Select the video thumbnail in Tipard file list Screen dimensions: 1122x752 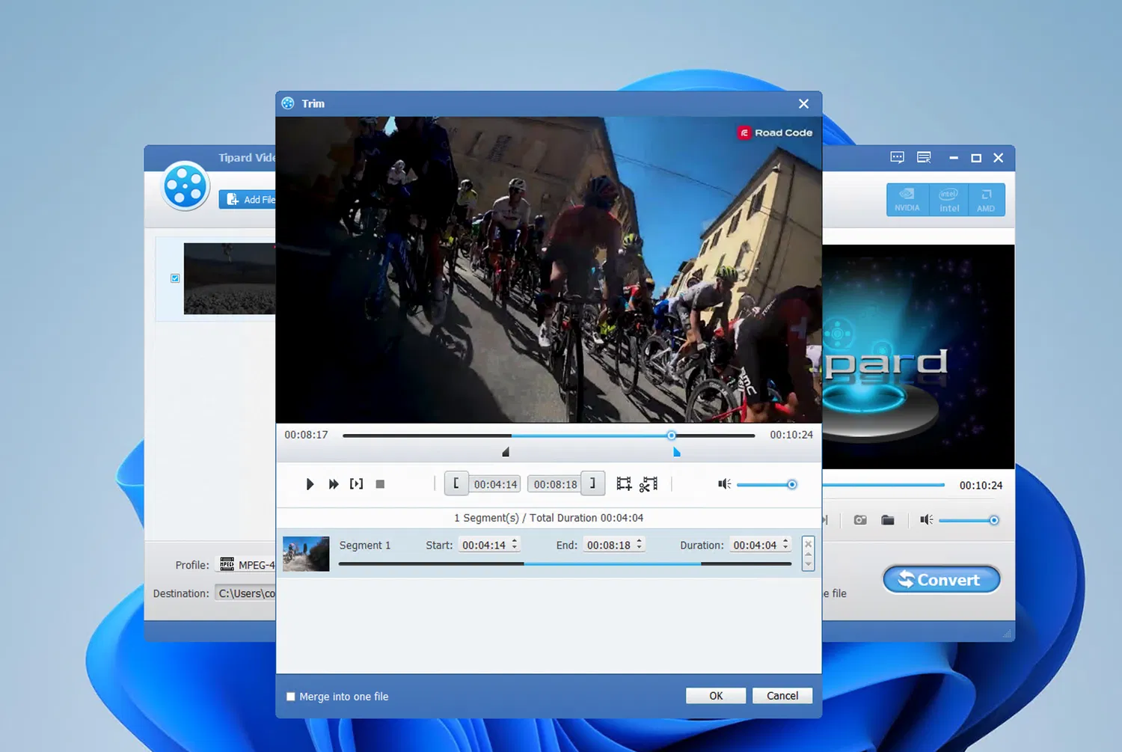[x=230, y=278]
